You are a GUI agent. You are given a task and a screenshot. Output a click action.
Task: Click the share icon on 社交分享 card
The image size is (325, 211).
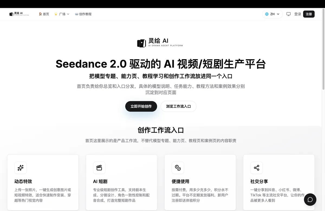(256, 168)
